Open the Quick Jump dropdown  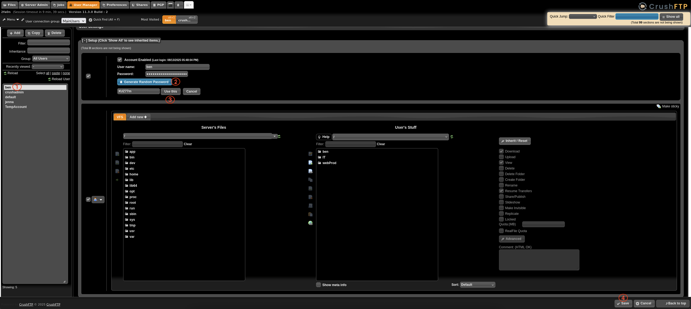point(583,16)
